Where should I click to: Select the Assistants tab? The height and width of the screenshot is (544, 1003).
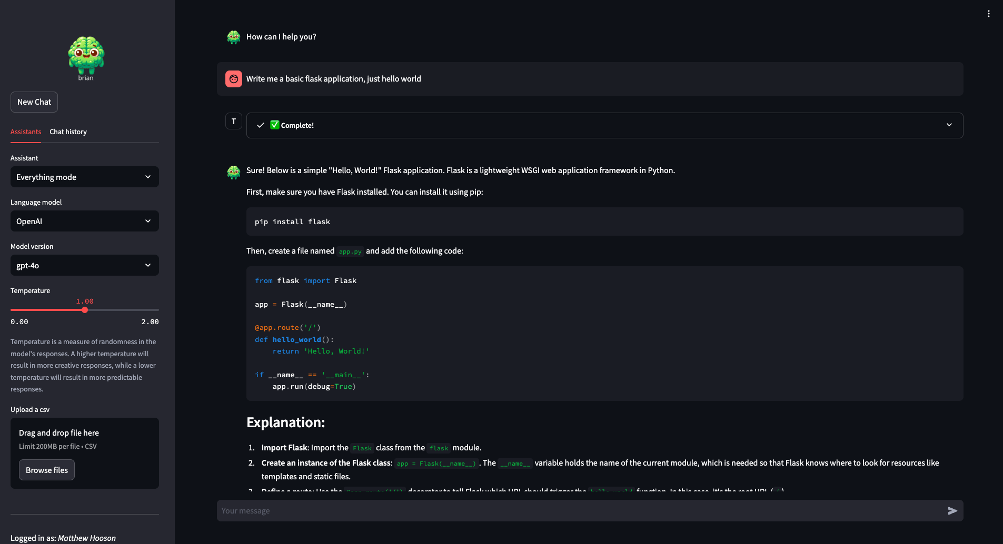pyautogui.click(x=25, y=132)
